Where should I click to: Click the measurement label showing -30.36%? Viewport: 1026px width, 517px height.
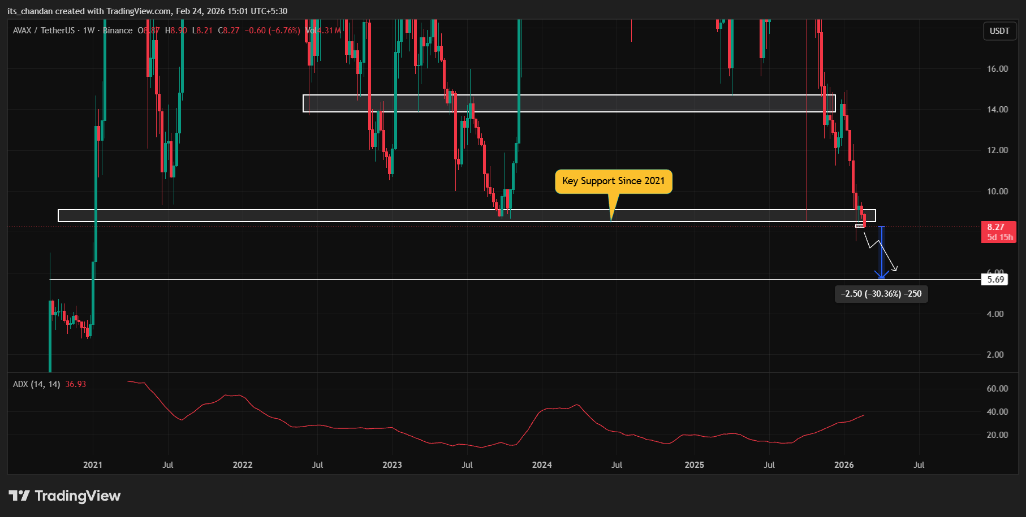881,294
